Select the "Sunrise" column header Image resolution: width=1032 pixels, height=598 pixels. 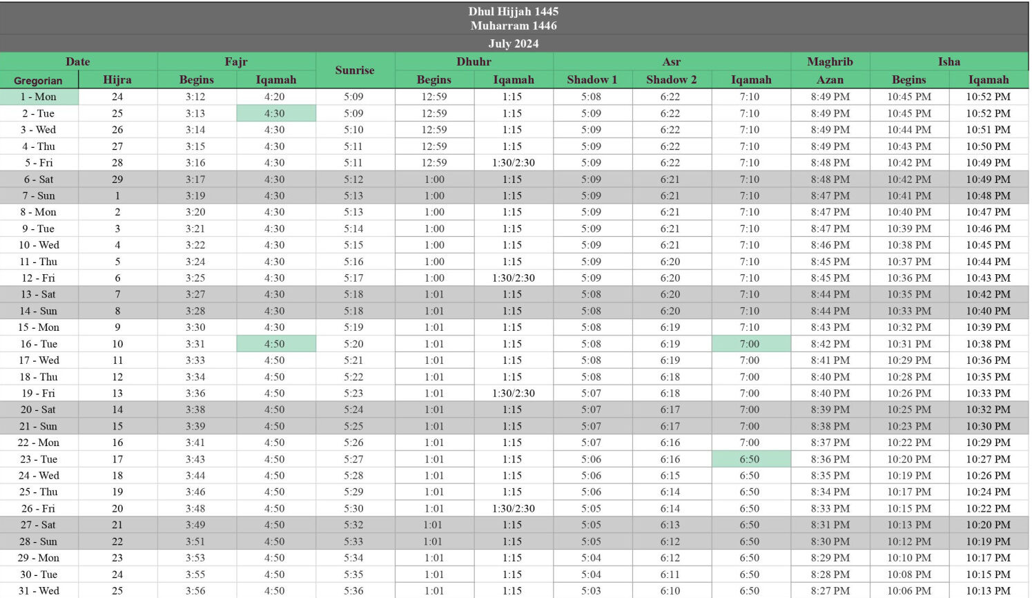point(355,70)
